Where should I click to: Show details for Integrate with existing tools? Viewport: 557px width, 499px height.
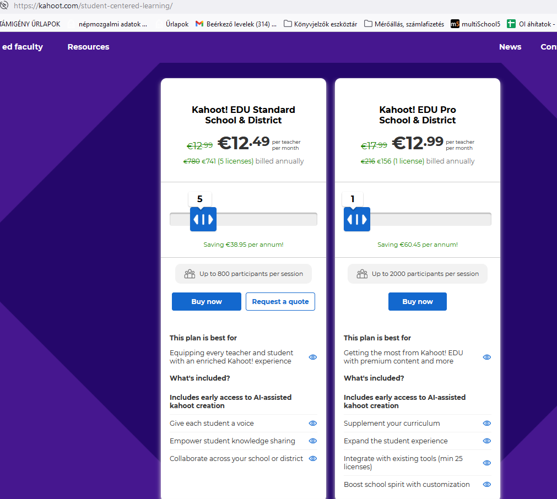[487, 463]
